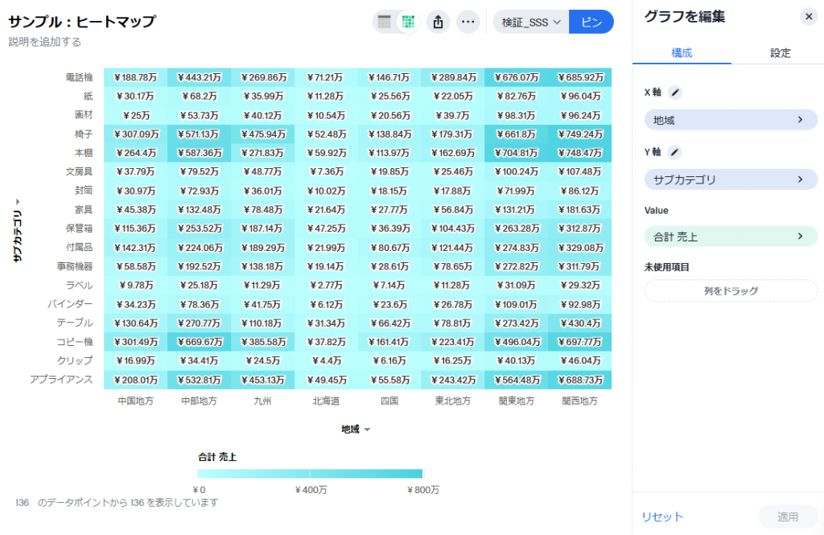Close the グラフを編集 panel
Screen dimensions: 824x535
pyautogui.click(x=809, y=16)
